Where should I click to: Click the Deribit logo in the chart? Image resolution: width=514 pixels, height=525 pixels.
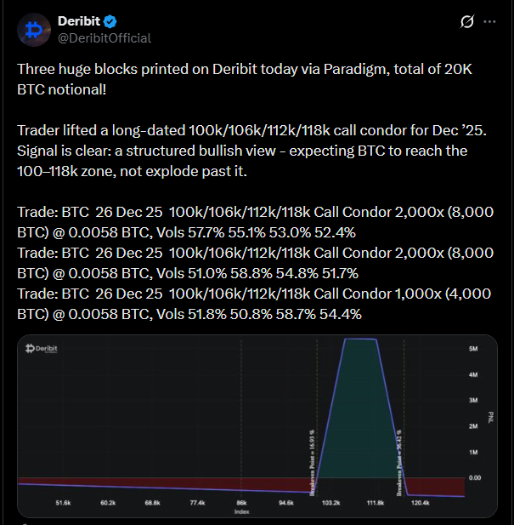coord(48,349)
